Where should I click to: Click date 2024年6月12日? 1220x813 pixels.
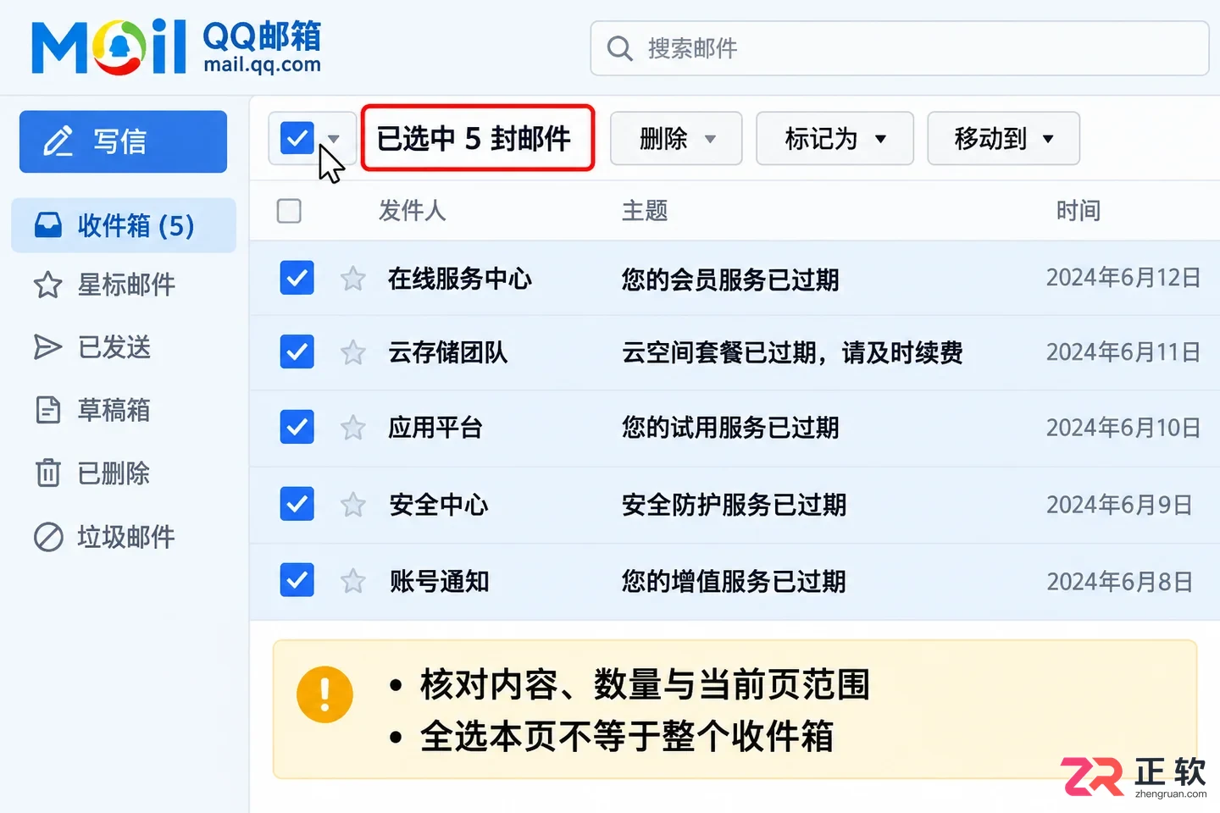click(x=1123, y=278)
